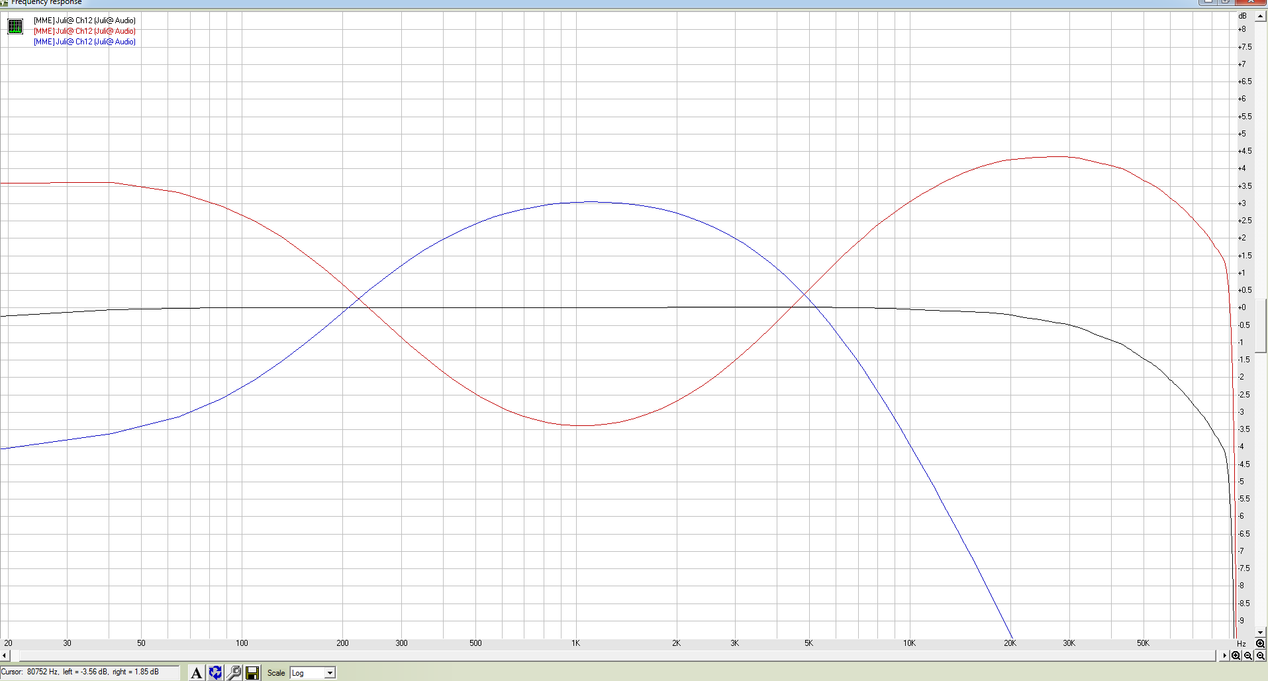Zoom in horizontally on the frequency axis
The image size is (1268, 681).
[x=1236, y=656]
